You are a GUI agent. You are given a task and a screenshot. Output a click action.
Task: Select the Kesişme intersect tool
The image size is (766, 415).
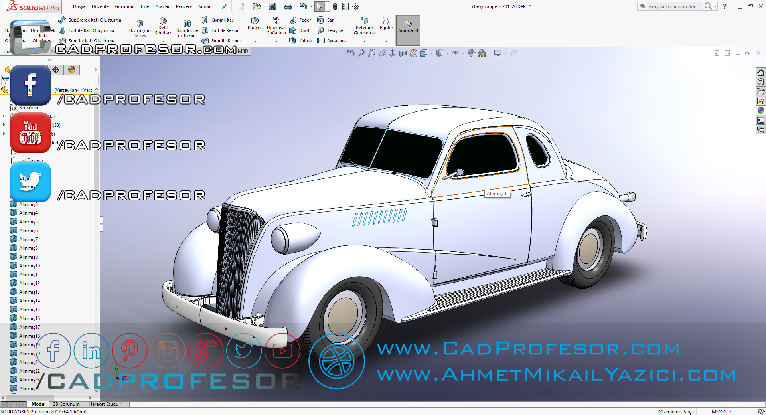[330, 30]
